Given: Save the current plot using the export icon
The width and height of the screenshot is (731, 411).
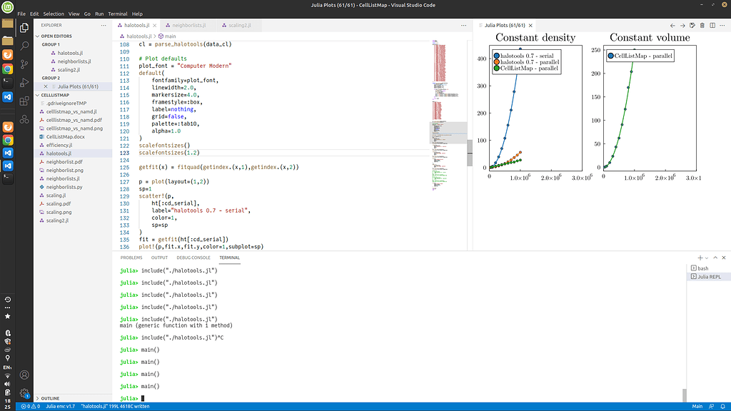Looking at the screenshot, I should click(691, 25).
